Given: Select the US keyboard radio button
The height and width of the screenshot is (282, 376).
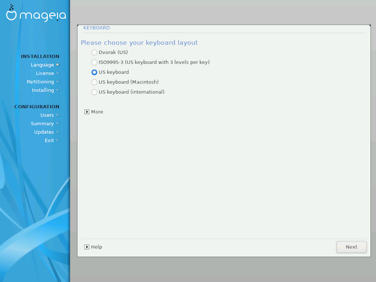Looking at the screenshot, I should point(94,72).
